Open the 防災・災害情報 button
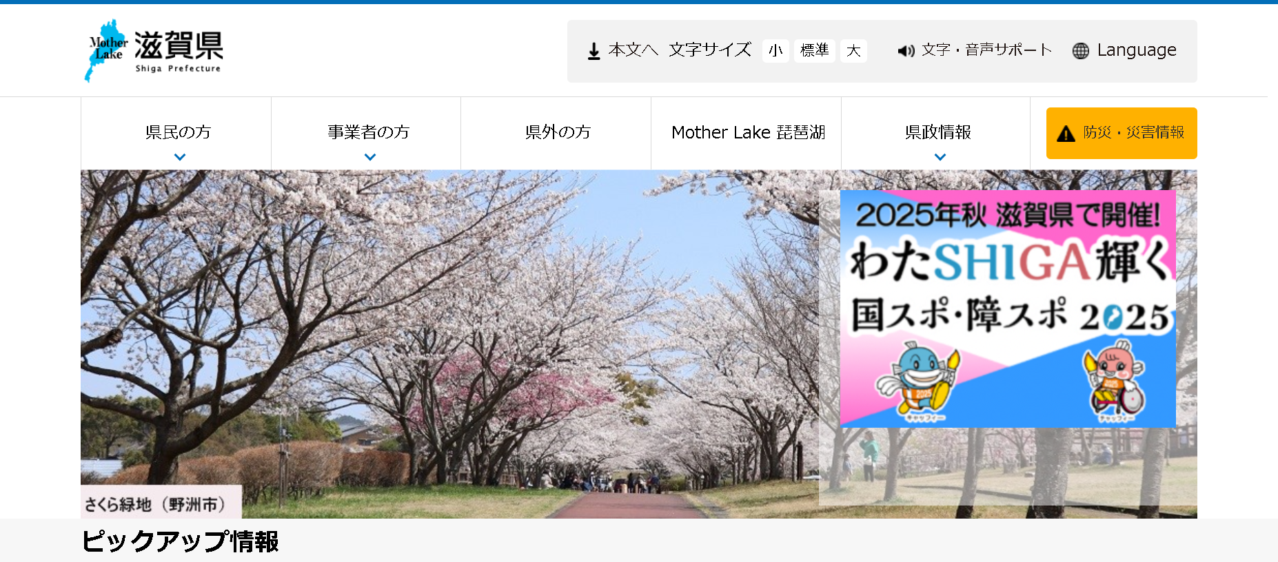Viewport: 1278px width, 562px height. (1122, 133)
